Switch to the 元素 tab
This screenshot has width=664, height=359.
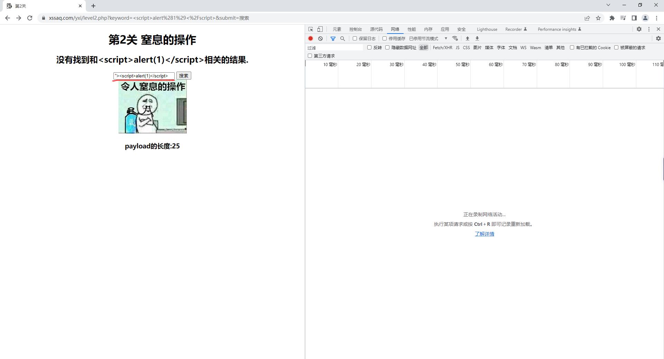(x=337, y=29)
